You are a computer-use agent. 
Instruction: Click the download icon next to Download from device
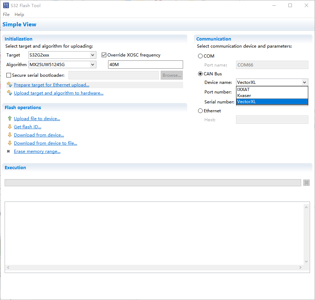[9, 135]
